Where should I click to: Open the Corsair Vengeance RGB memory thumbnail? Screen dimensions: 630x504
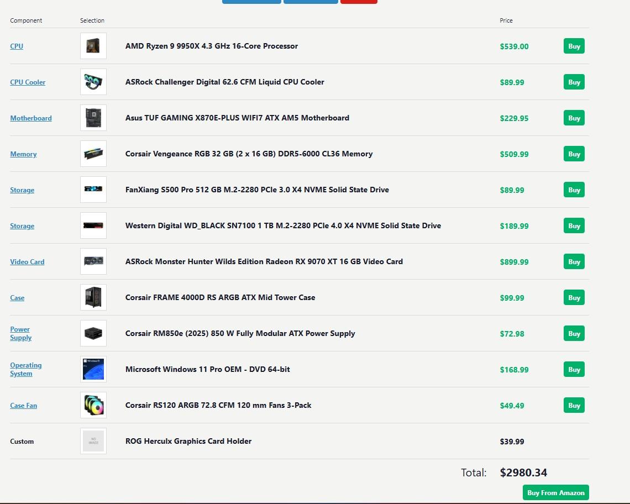click(x=93, y=154)
